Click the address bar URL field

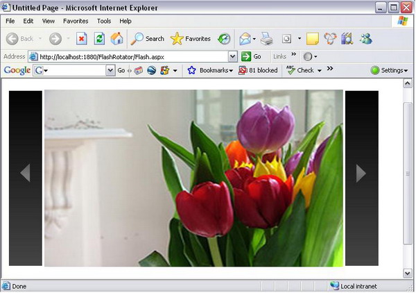pos(133,56)
